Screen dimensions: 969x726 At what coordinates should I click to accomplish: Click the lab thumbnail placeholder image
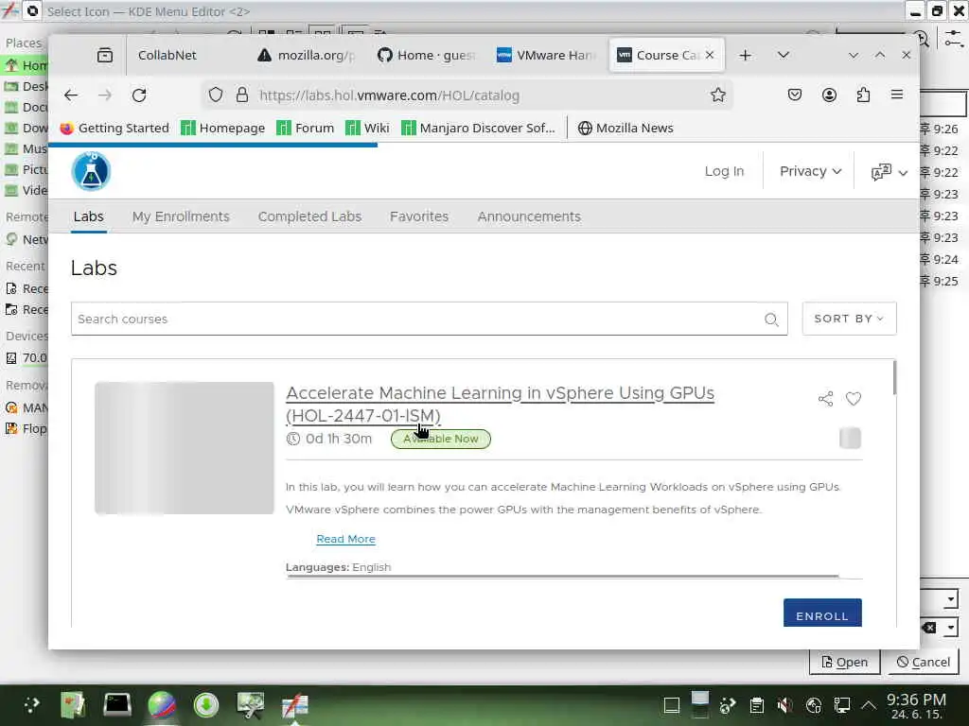point(185,447)
